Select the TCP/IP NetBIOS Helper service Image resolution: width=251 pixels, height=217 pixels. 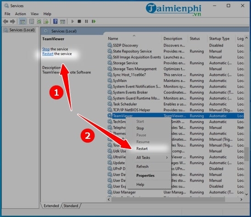coord(175,110)
